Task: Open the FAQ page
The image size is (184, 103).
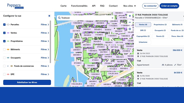Action: 102,6
